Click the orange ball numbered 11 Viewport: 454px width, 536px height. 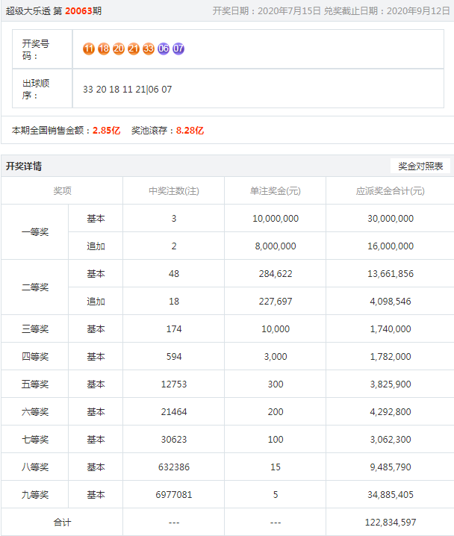[x=89, y=49]
